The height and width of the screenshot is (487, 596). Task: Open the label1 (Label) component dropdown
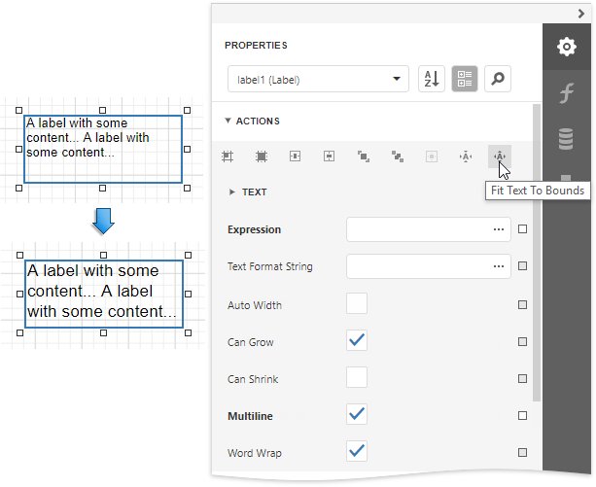[x=317, y=79]
